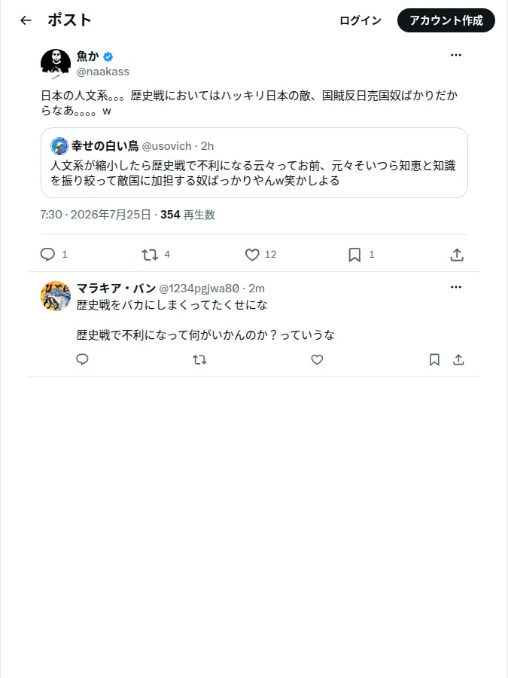Go back with the arrow icon
This screenshot has width=508, height=678.
click(26, 20)
